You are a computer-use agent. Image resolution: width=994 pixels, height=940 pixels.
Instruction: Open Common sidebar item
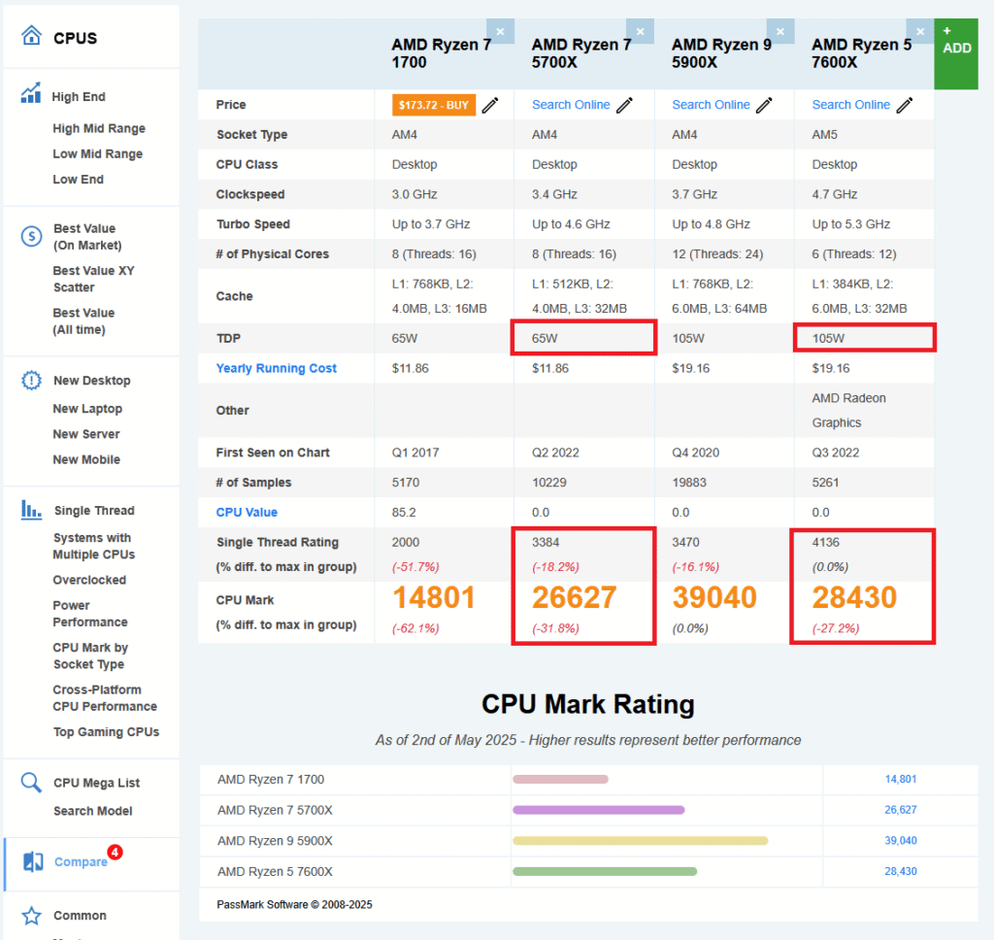coord(80,916)
